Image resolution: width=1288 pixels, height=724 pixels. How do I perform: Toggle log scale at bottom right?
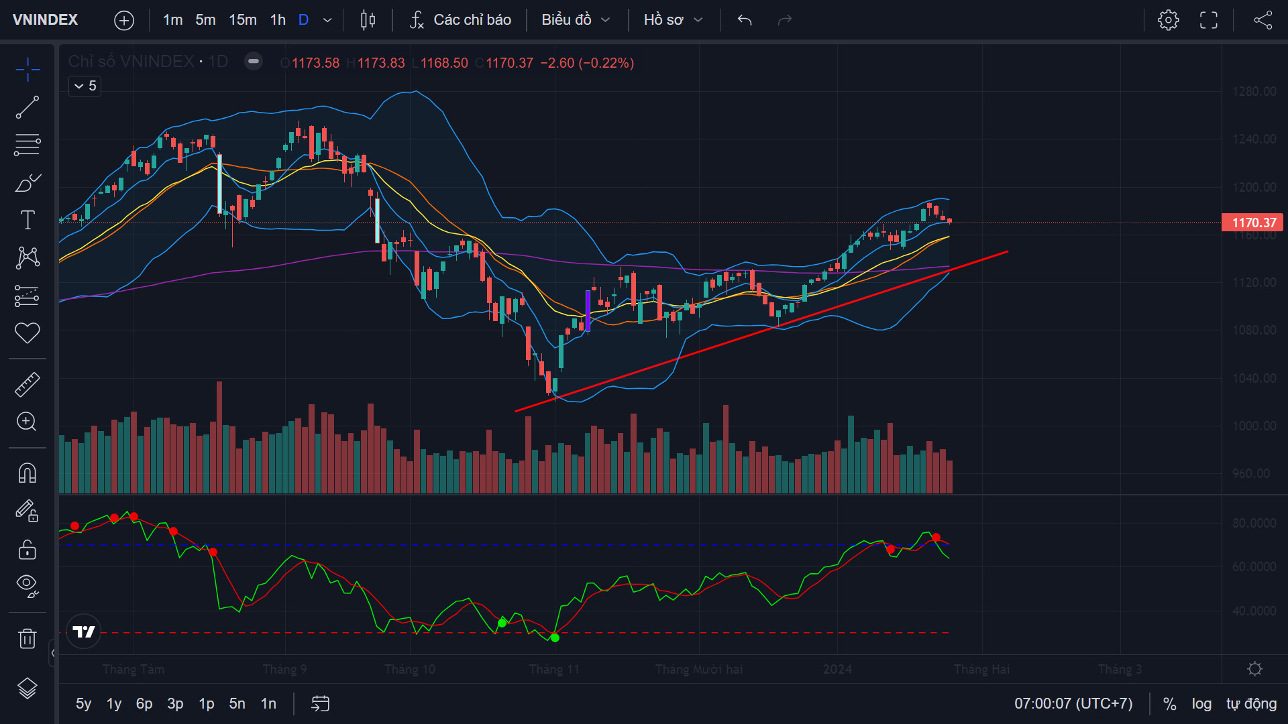(x=1201, y=704)
